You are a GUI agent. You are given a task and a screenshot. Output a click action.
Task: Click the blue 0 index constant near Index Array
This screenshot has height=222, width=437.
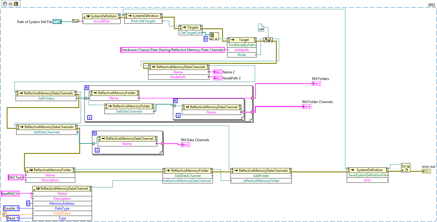pos(205,39)
